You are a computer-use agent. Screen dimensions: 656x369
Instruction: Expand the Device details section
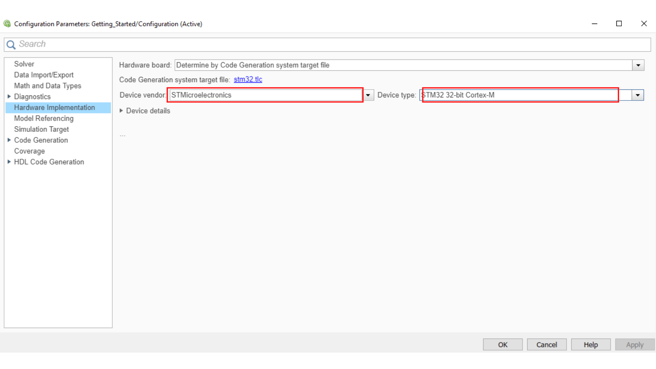pyautogui.click(x=121, y=111)
